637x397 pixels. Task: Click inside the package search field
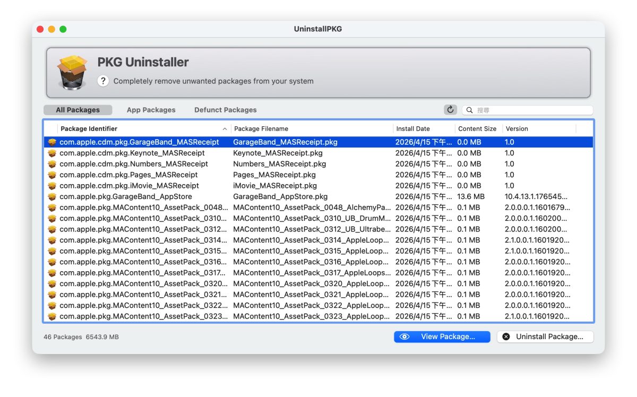pyautogui.click(x=528, y=110)
